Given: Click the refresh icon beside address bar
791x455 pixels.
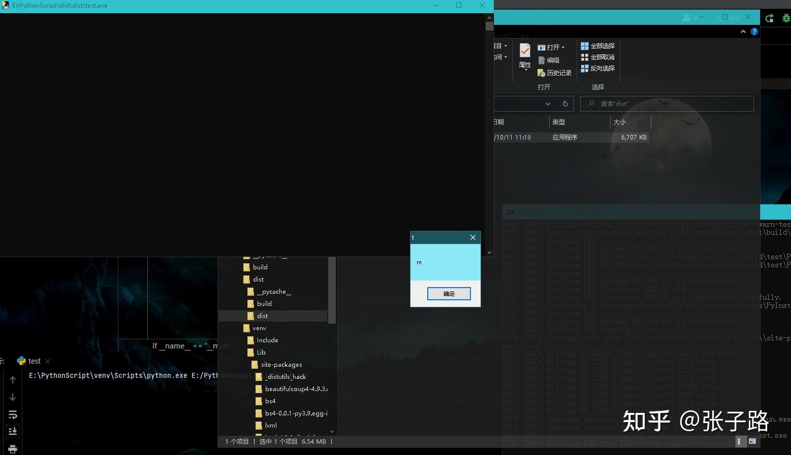Looking at the screenshot, I should [x=565, y=103].
